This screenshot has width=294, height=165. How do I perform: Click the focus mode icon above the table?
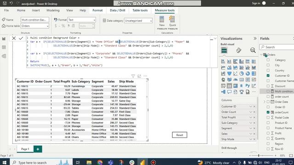point(139,76)
